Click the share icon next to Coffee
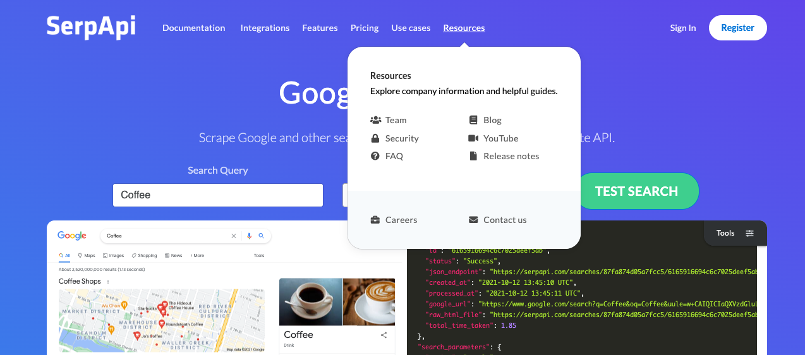Screen dimensions: 805x355 384,335
